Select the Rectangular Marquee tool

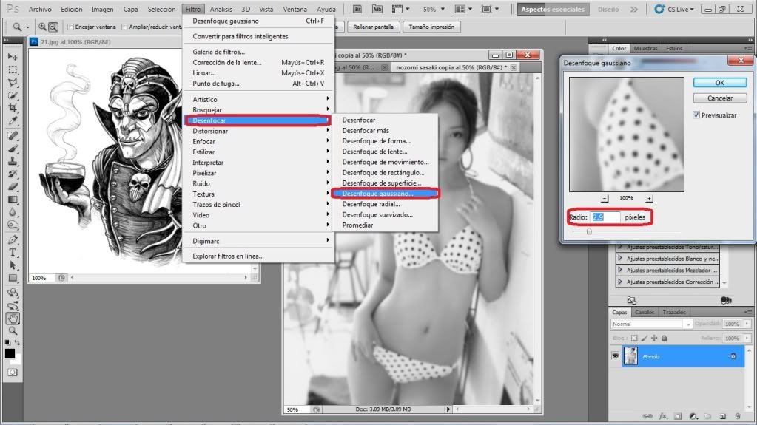click(x=13, y=70)
